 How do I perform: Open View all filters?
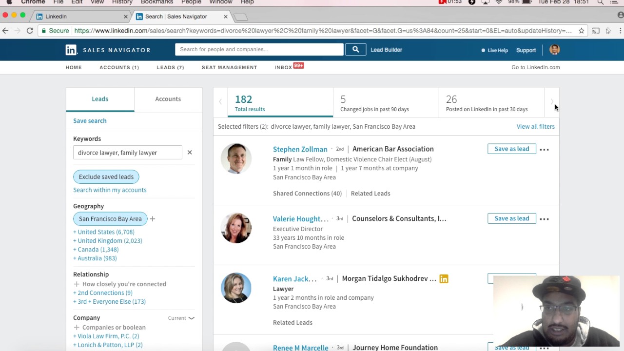pos(536,127)
